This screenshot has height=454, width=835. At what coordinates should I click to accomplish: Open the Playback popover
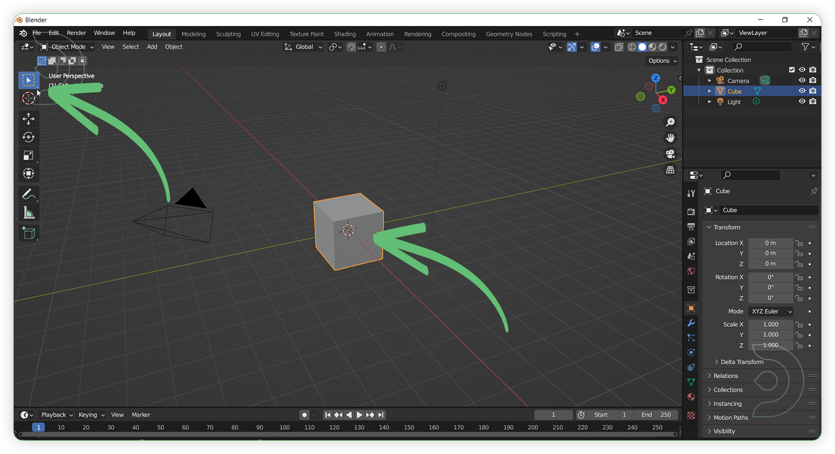[x=57, y=415]
